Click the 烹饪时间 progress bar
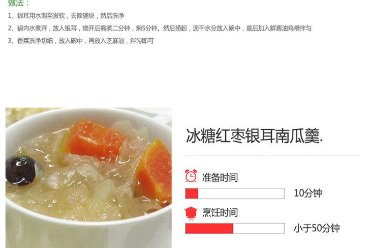 (235, 229)
